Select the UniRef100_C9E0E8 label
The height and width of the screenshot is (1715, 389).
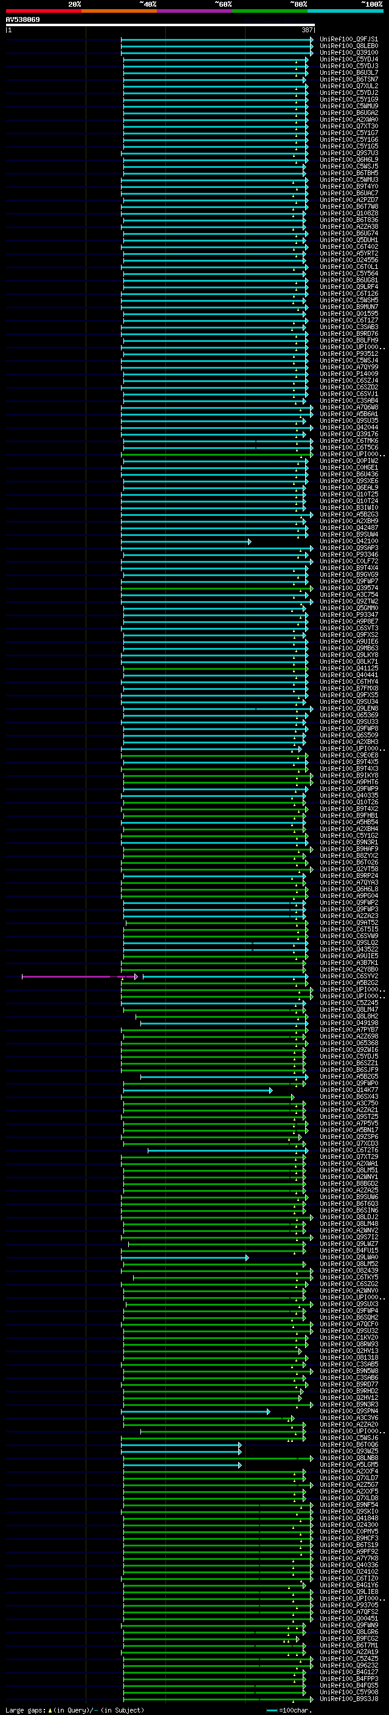pyautogui.click(x=348, y=756)
